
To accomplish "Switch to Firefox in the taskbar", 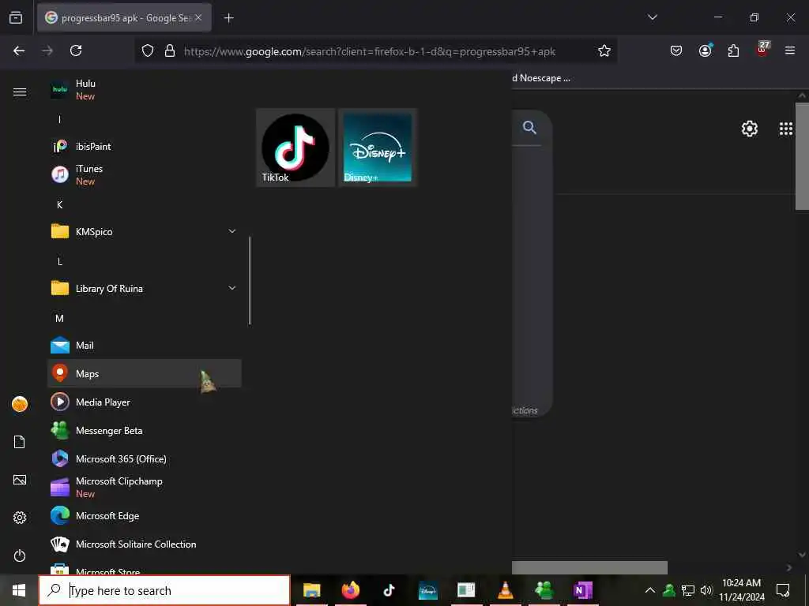I will point(350,590).
